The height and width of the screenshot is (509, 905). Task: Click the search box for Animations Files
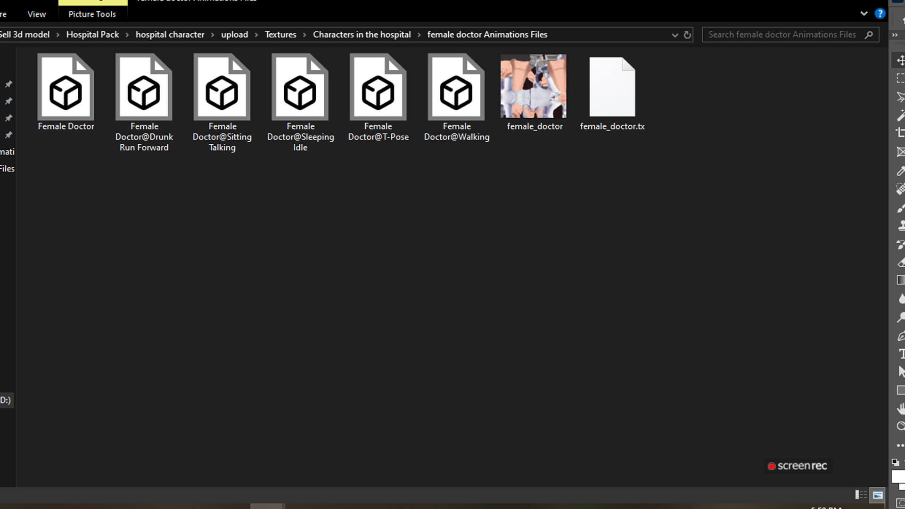[x=790, y=34]
